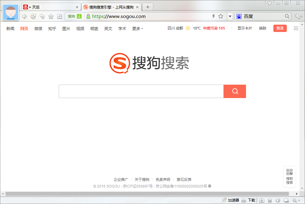Viewport: 305px width, 204px height.
Task: Focus the 百度 search box in the toolbar
Action: pos(263,16)
